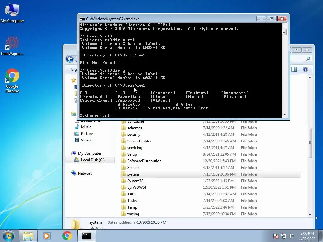Viewport: 323px width, 242px height.
Task: Select the servicing folder
Action: tap(134, 148)
